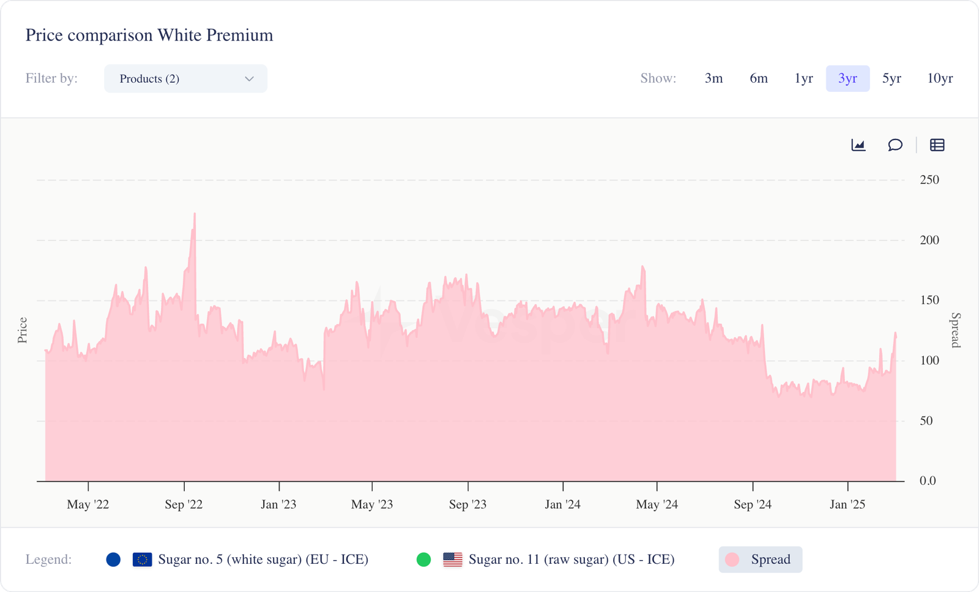Screen dimensions: 979x592
Task: Click the chevron on Products dropdown
Action: [249, 79]
